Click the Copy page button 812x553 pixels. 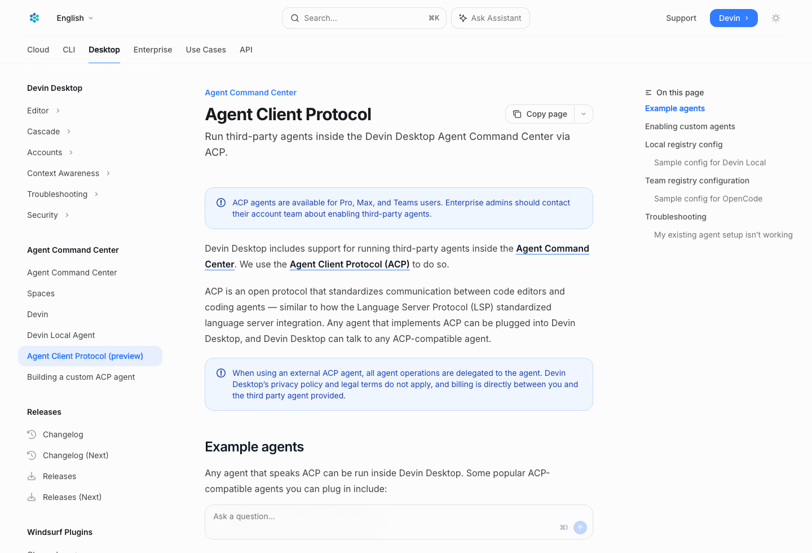540,114
